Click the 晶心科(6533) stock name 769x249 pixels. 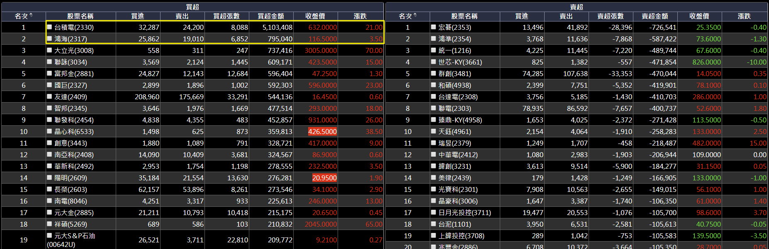click(x=74, y=132)
